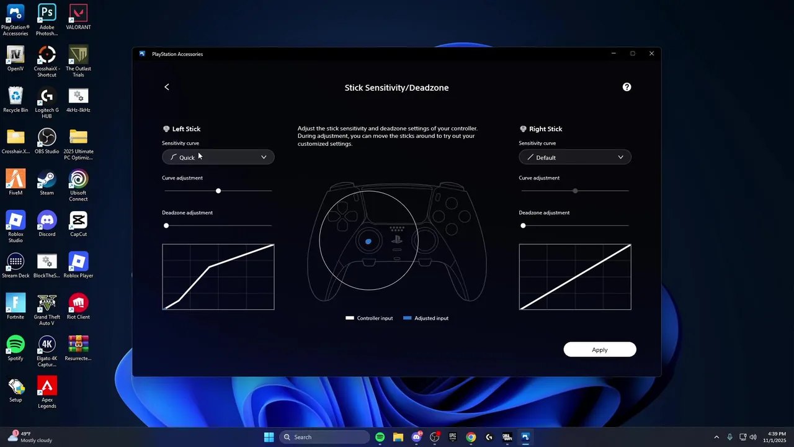The image size is (794, 447).
Task: Show hidden system tray icons
Action: click(x=716, y=437)
